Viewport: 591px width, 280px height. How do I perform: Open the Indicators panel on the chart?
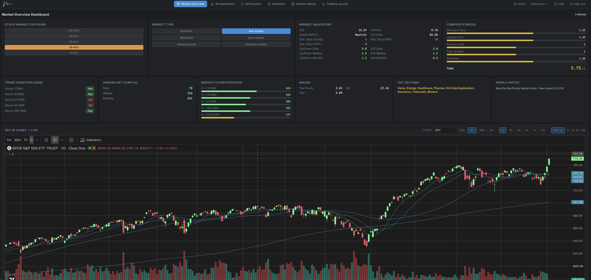pos(91,140)
